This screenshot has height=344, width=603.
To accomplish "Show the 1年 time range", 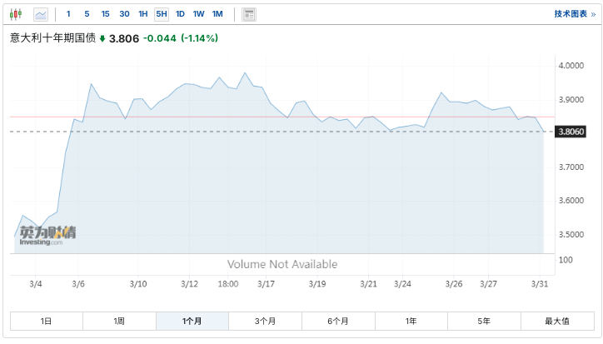I will click(x=411, y=322).
